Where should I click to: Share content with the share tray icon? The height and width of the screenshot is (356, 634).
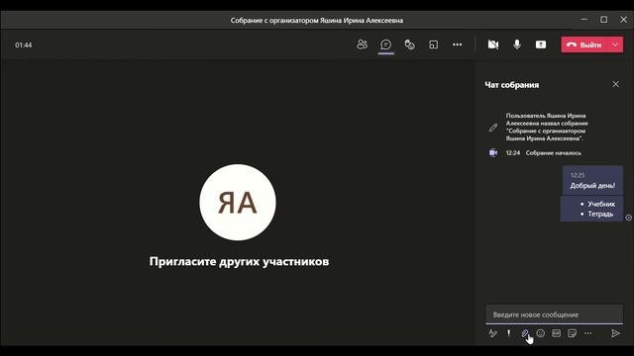tap(541, 44)
